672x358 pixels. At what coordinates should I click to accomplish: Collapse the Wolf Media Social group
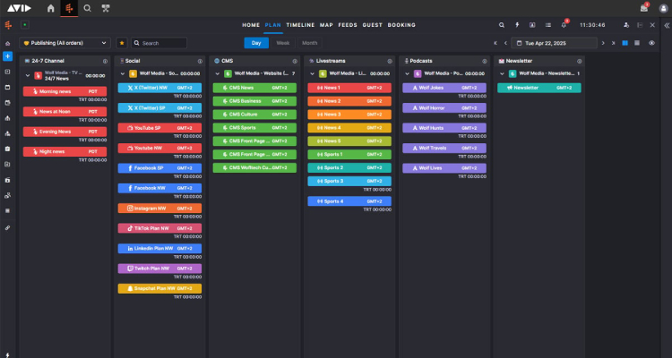122,73
